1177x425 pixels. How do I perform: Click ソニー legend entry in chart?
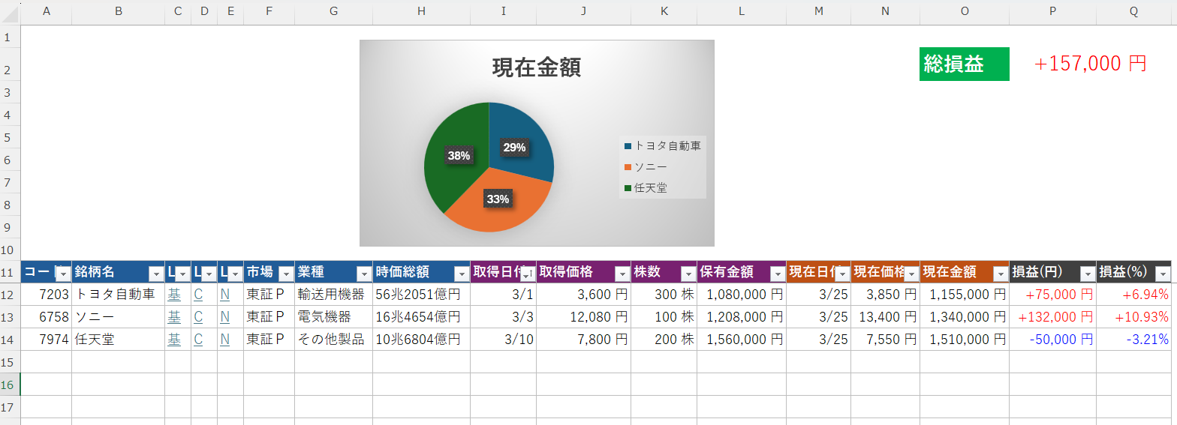pos(645,167)
